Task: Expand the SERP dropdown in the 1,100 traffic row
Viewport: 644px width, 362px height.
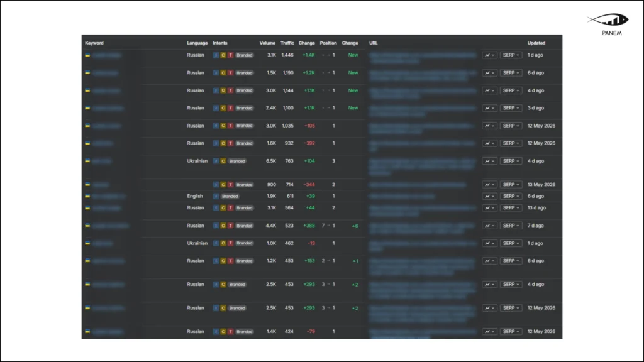Action: coord(511,108)
